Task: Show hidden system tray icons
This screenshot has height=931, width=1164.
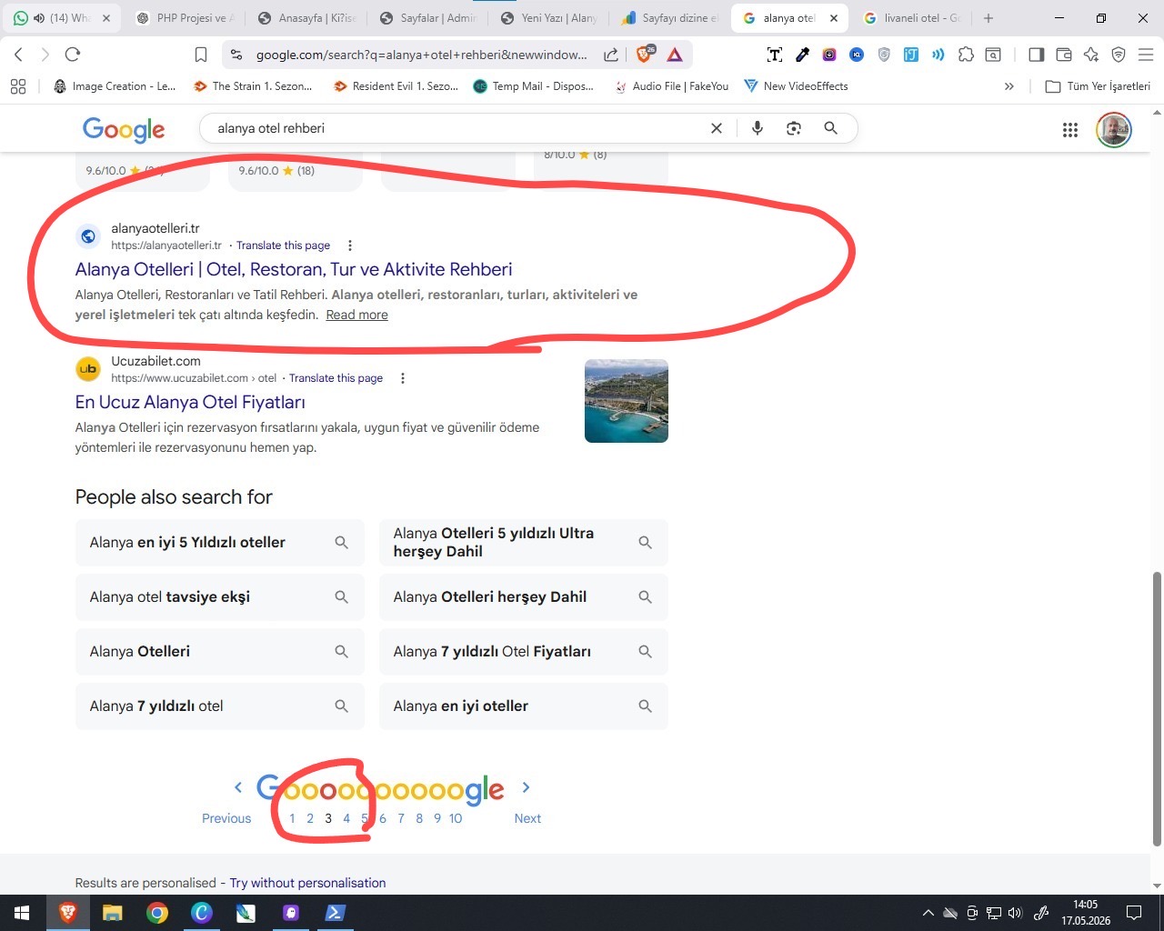Action: (x=928, y=913)
